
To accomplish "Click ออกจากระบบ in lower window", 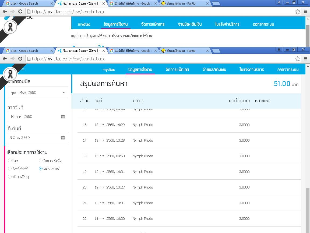I will [x=288, y=70].
